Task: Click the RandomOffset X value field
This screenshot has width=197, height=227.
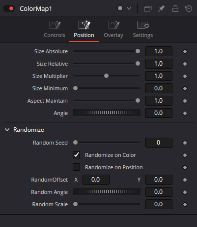Action: (x=96, y=180)
